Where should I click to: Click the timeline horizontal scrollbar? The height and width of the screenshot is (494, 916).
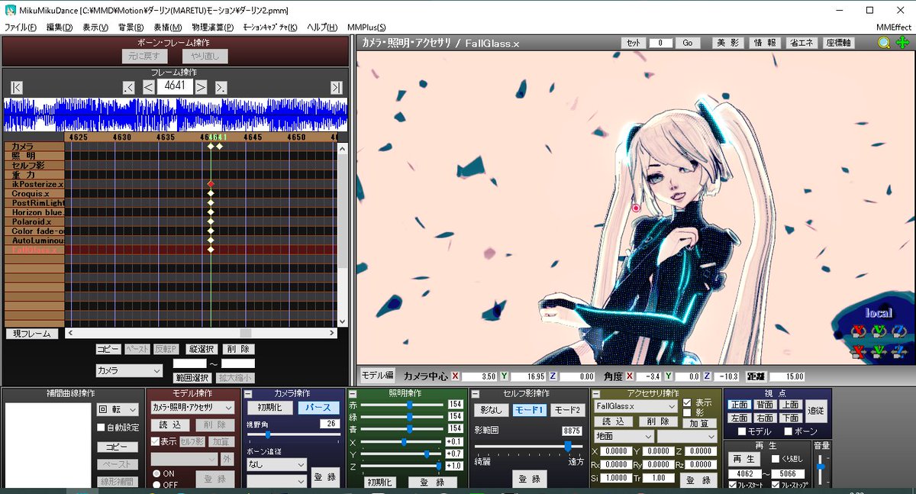[x=202, y=334]
